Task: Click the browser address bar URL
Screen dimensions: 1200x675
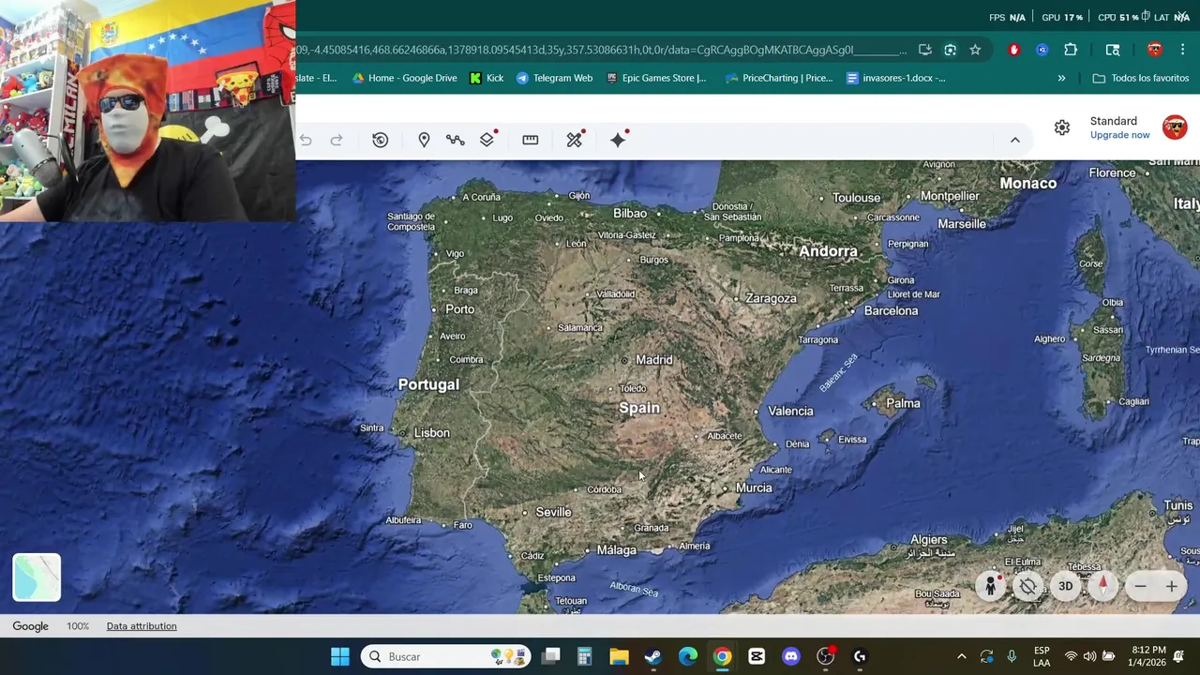Action: [x=600, y=50]
